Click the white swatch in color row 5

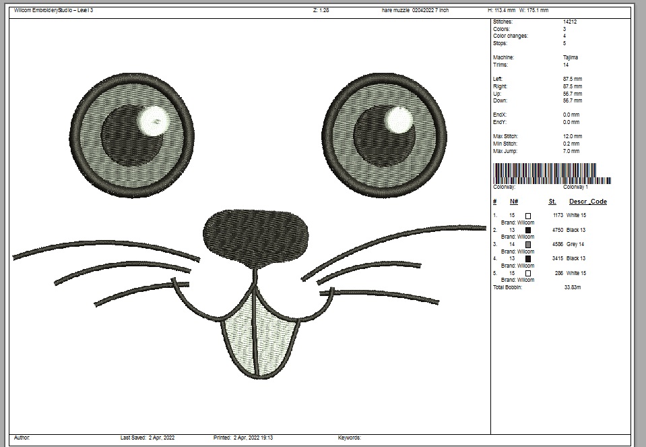(x=528, y=273)
